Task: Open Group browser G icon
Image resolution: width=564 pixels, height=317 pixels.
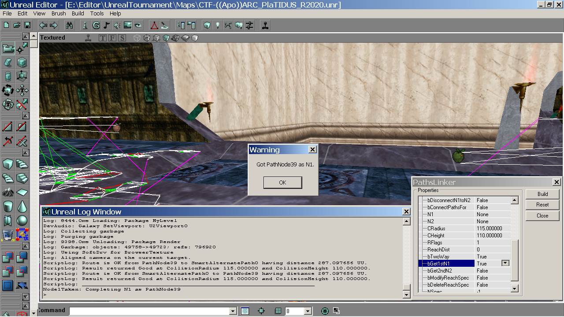Action: [96, 25]
